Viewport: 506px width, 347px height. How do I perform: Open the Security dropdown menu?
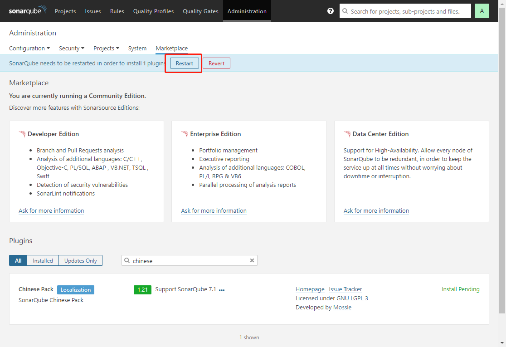(x=72, y=48)
